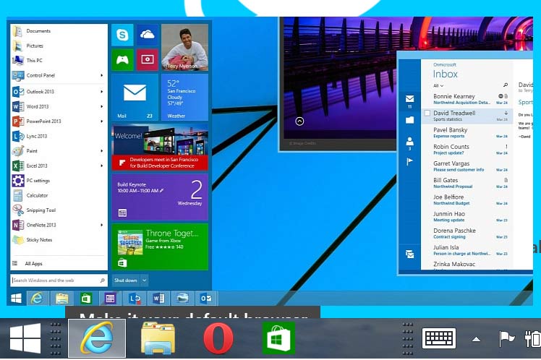Expand the Excel 2013 jump list arrow
The width and height of the screenshot is (541, 360).
point(102,166)
